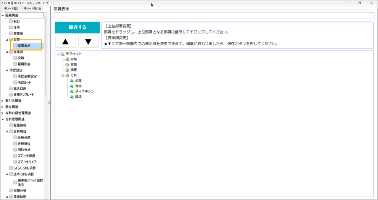Viewport: 378px width, 200px height.
Task: Collapse the 部署 node triangle
Action: (x=7, y=40)
